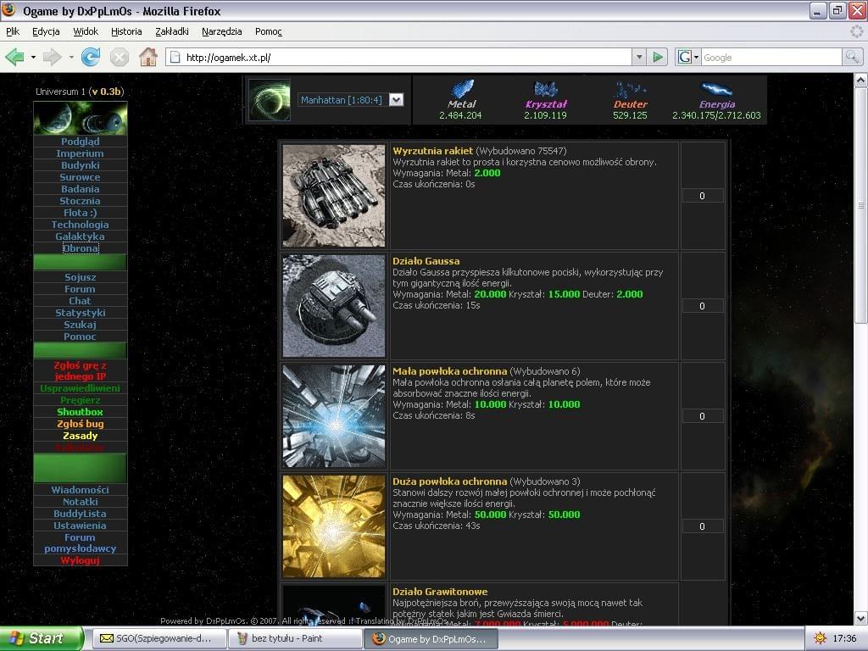Click the quantity field for Wyrzutnia rakiet
This screenshot has width=868, height=651.
(x=703, y=196)
